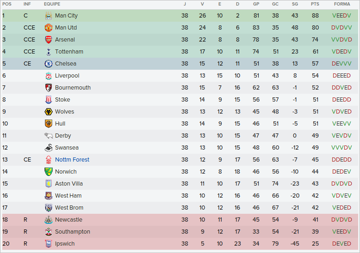Click the EQUIPE column header

click(x=52, y=4)
